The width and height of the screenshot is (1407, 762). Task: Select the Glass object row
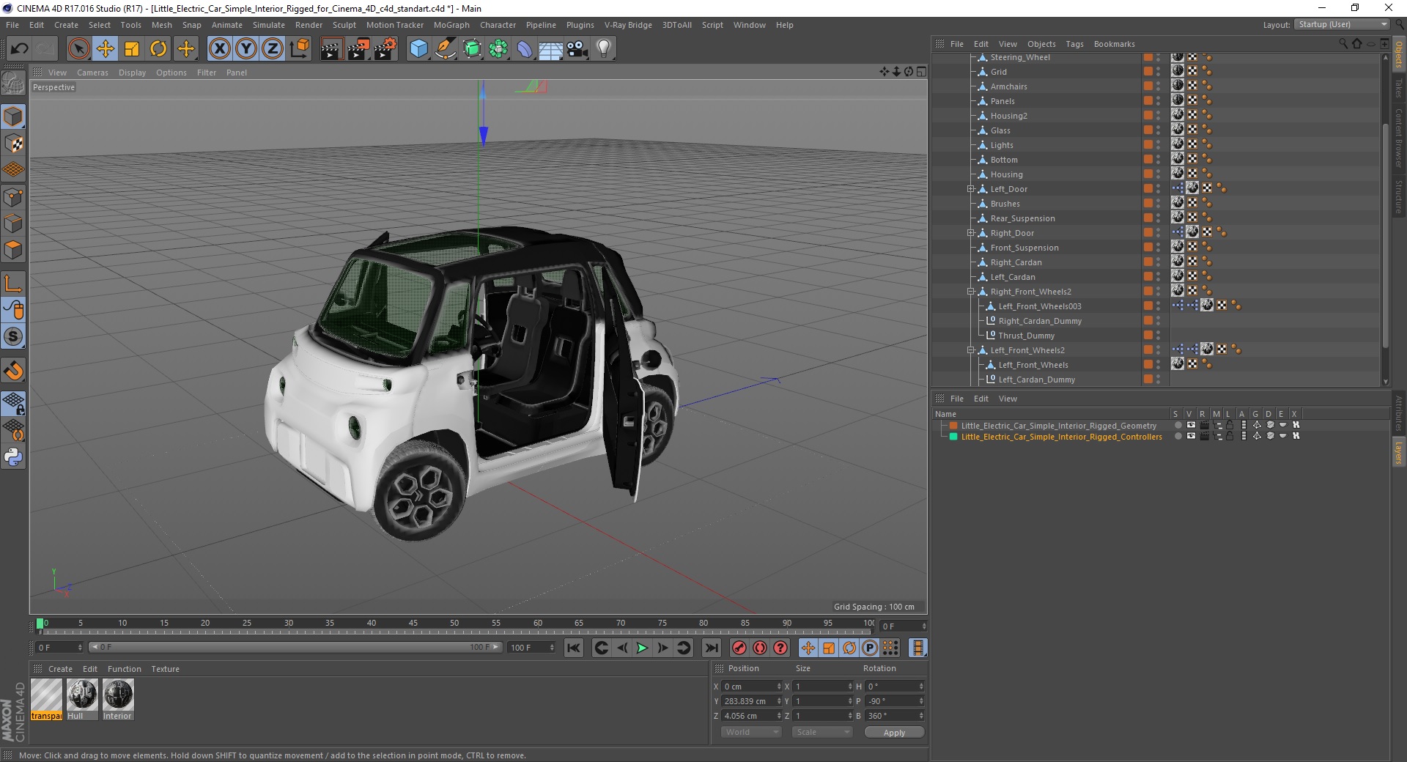tap(1000, 130)
